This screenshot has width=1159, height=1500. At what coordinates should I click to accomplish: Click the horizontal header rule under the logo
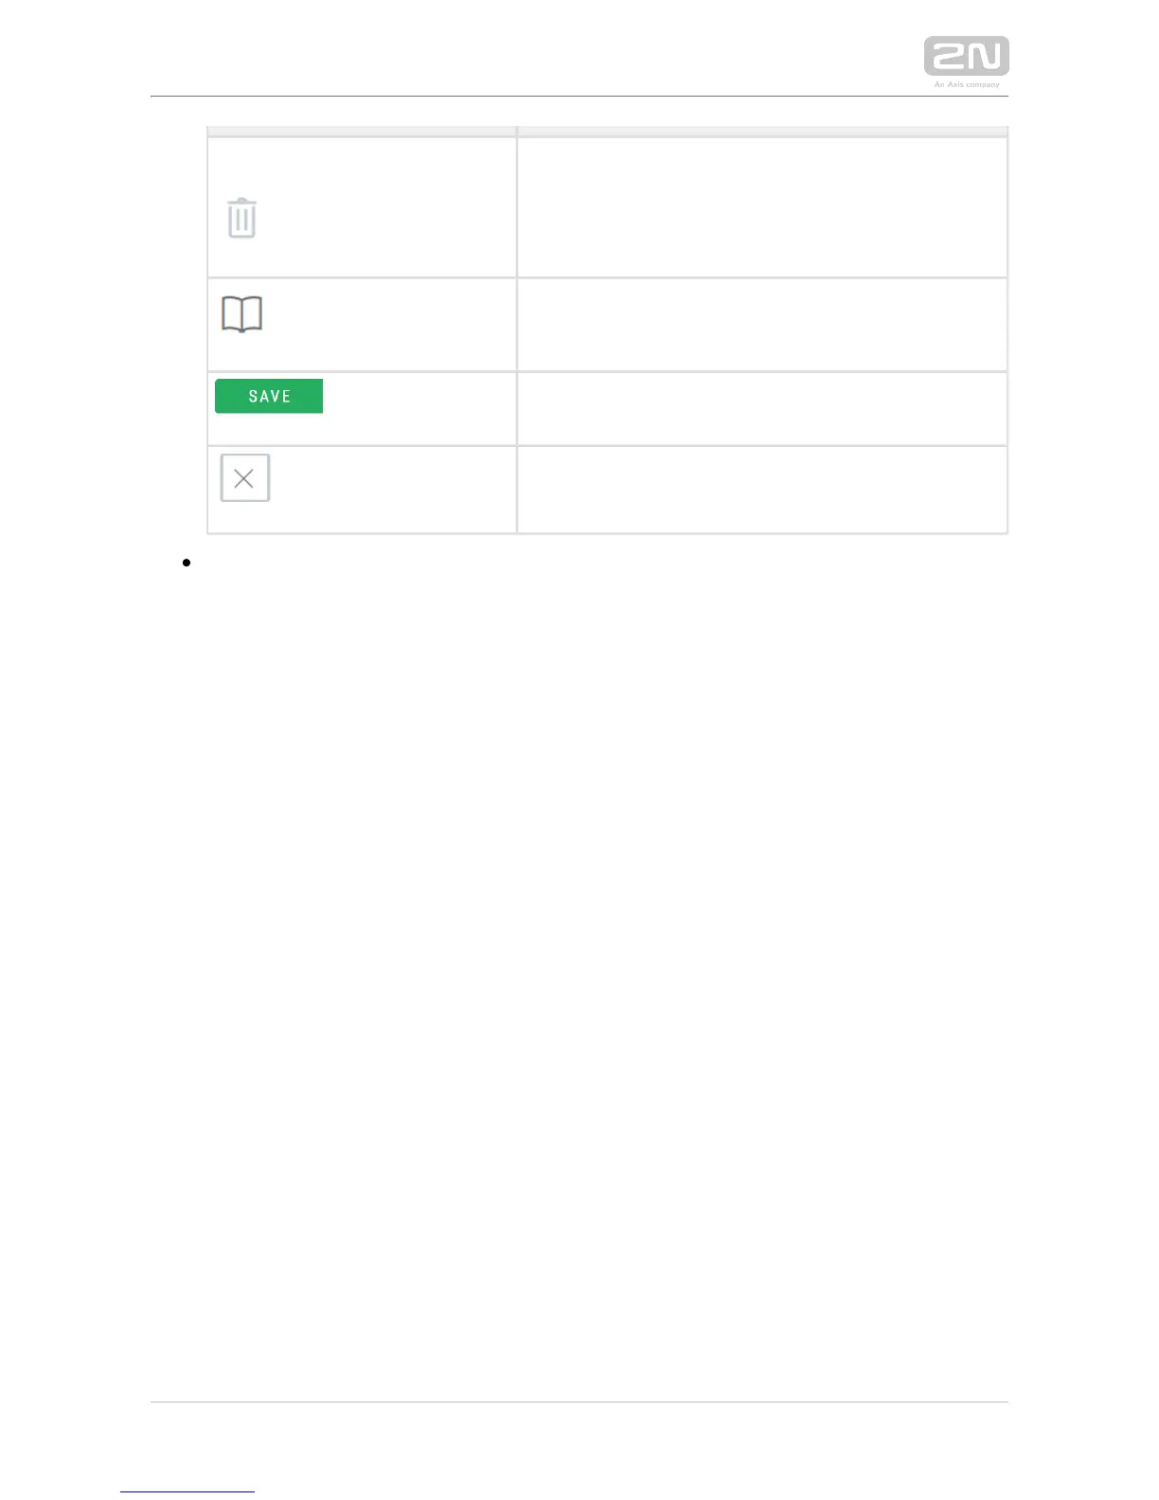[579, 96]
